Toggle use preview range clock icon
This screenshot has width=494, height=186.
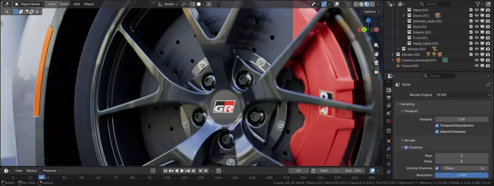(x=313, y=171)
